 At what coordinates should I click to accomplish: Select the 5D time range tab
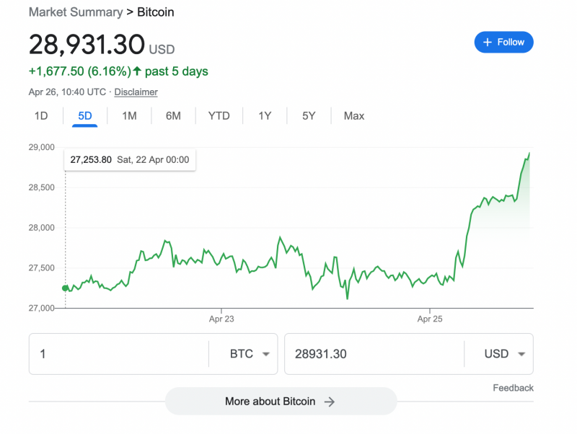coord(85,116)
